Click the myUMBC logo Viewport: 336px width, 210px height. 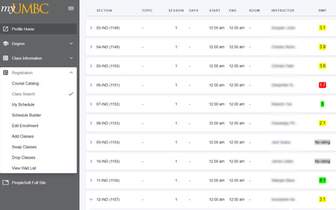tap(25, 9)
